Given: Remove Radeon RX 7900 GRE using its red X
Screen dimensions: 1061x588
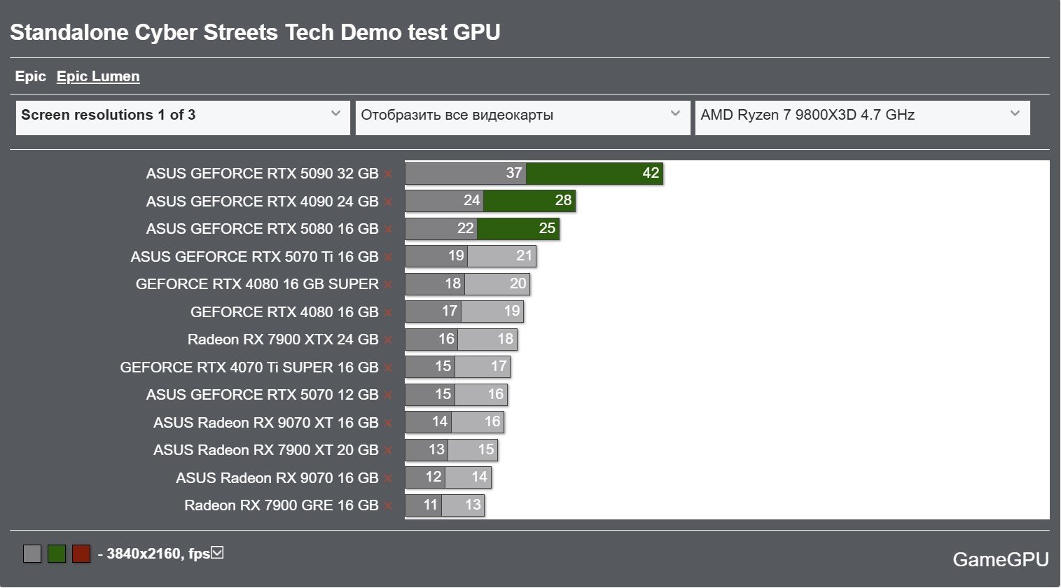Looking at the screenshot, I should tap(388, 506).
